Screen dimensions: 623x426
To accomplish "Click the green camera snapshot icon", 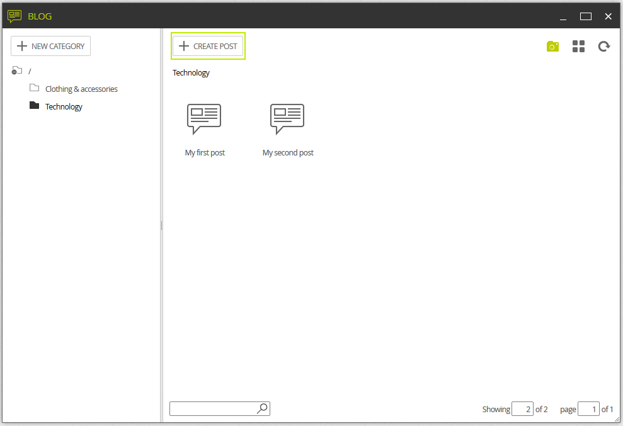I will point(552,47).
